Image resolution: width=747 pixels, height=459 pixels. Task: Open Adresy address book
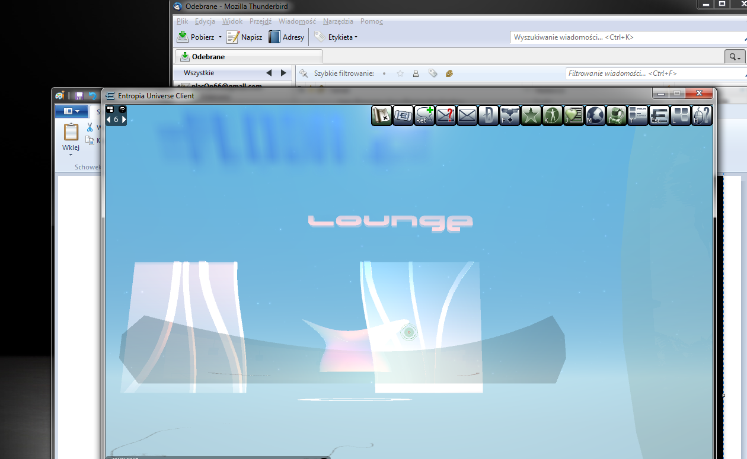[x=287, y=37]
